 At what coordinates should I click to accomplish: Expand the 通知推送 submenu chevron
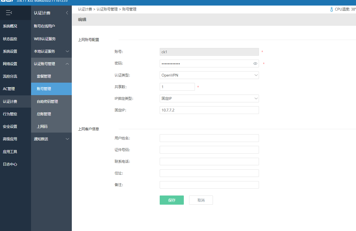coord(67,139)
